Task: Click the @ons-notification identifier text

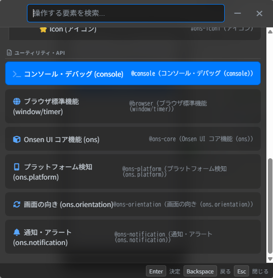Action: [163, 237]
